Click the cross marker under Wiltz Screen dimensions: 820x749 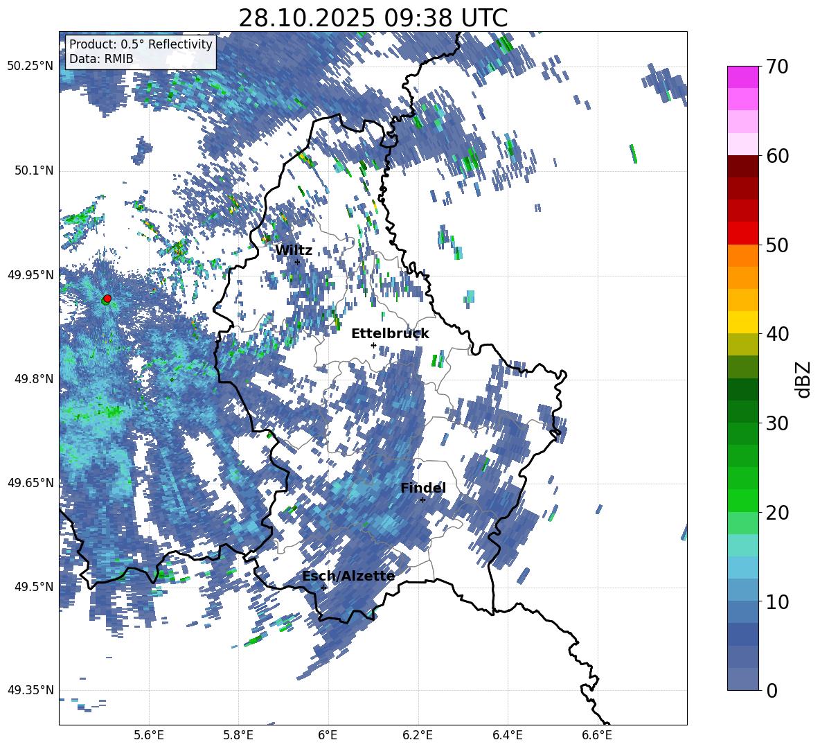click(298, 262)
